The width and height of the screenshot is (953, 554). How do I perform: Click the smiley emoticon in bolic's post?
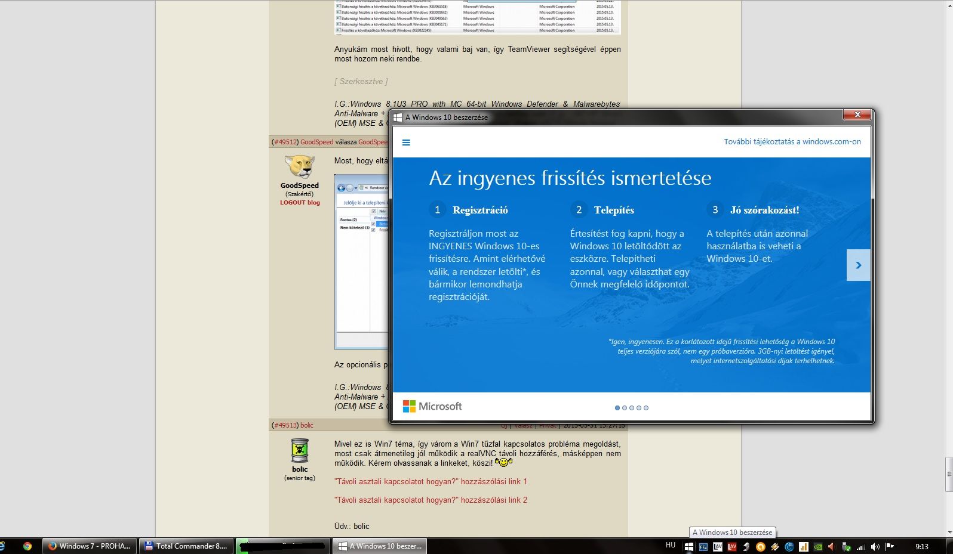pyautogui.click(x=503, y=462)
